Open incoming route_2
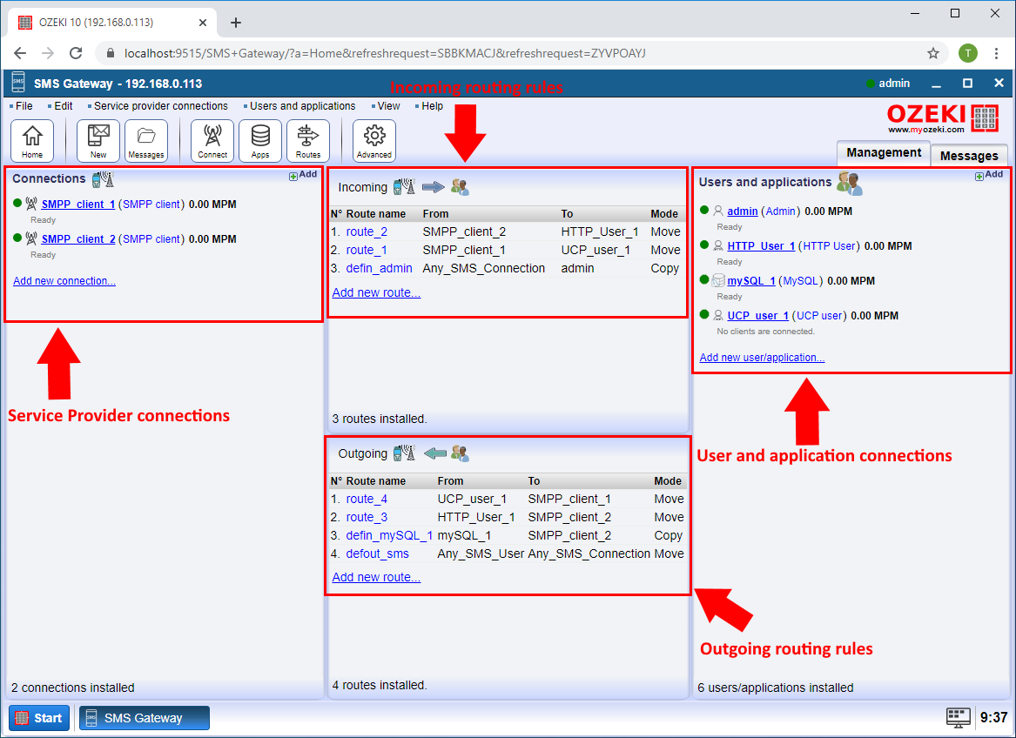Viewport: 1016px width, 738px height. tap(367, 232)
